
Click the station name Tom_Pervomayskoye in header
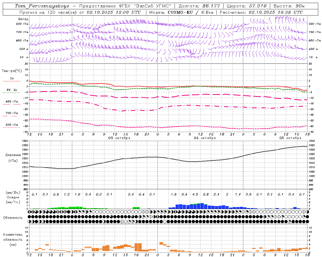click(x=42, y=6)
